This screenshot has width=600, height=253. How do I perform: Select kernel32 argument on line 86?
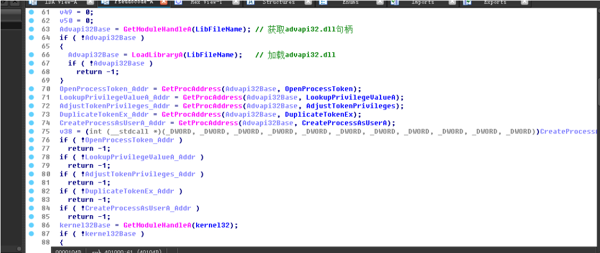(x=212, y=225)
